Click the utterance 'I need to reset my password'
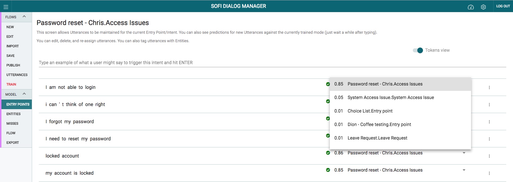Image resolution: width=513 pixels, height=182 pixels. point(78,139)
